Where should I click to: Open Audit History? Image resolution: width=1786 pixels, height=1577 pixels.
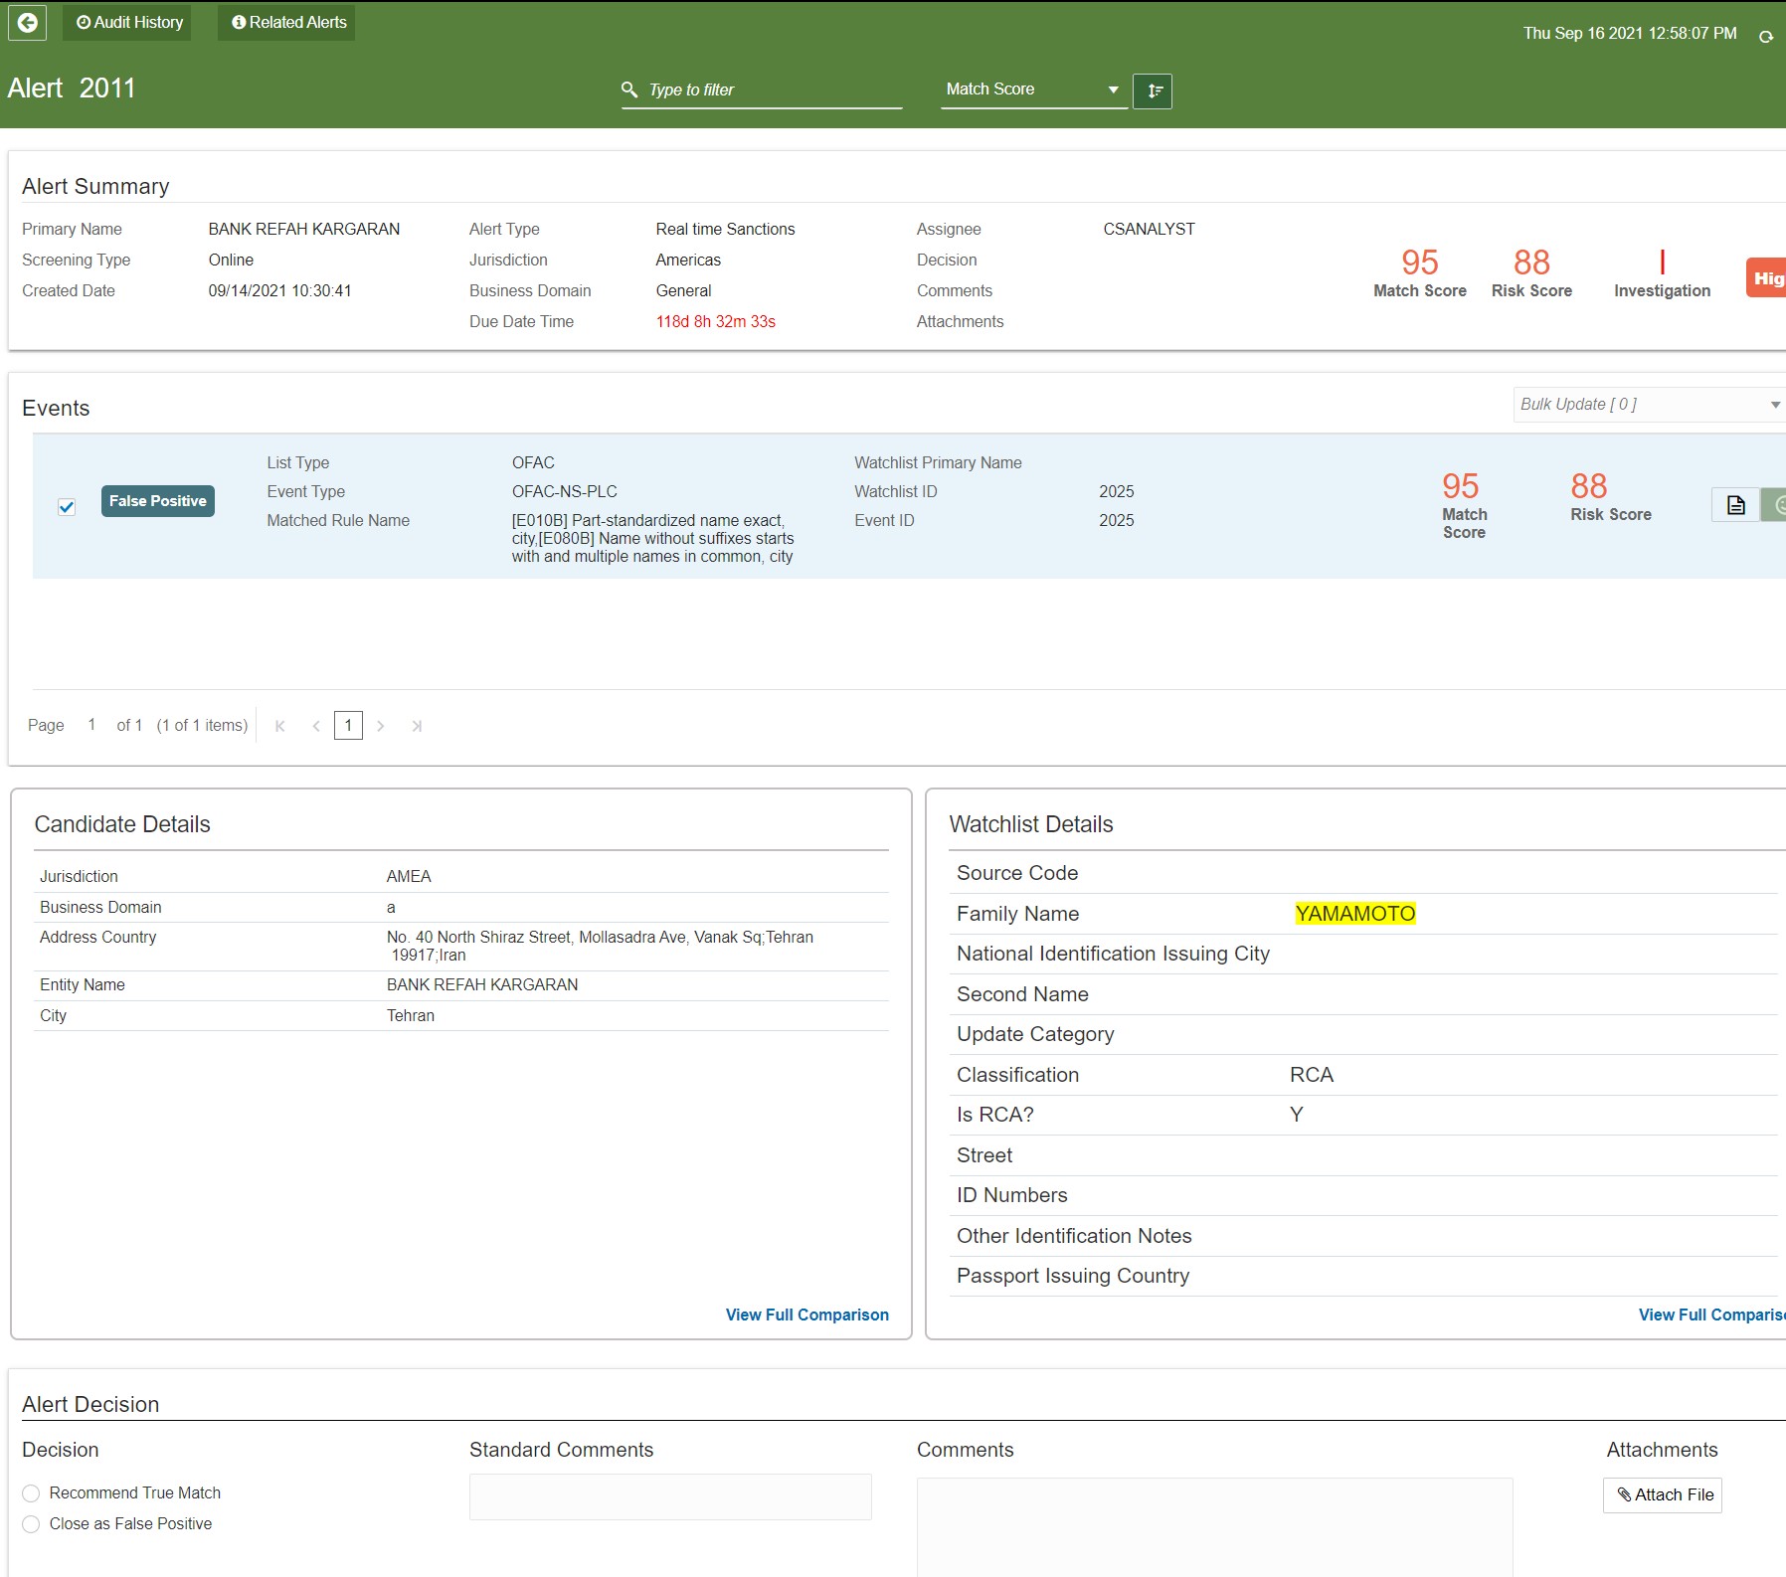coord(127,22)
